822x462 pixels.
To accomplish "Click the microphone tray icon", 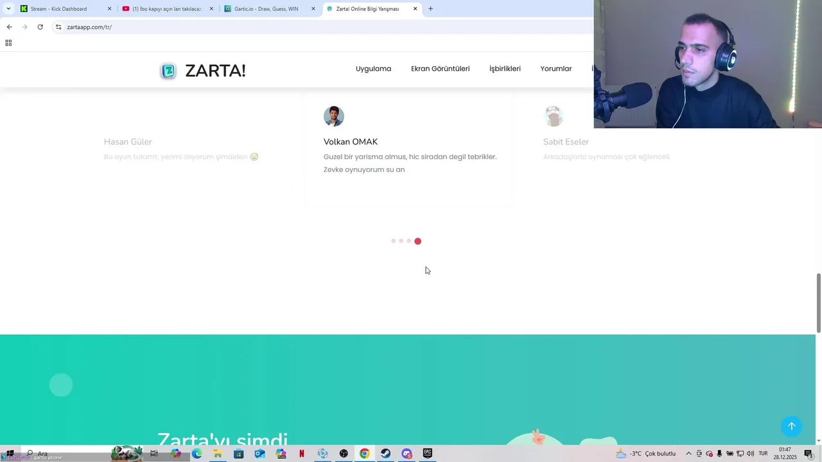I will click(719, 454).
